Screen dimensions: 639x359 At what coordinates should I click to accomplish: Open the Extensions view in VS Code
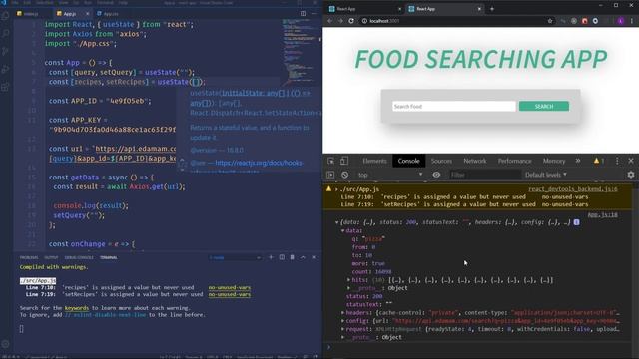[5, 87]
